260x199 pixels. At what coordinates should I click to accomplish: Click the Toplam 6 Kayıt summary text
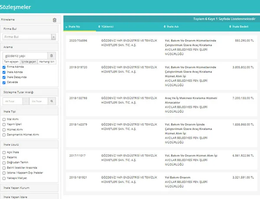pos(224,19)
